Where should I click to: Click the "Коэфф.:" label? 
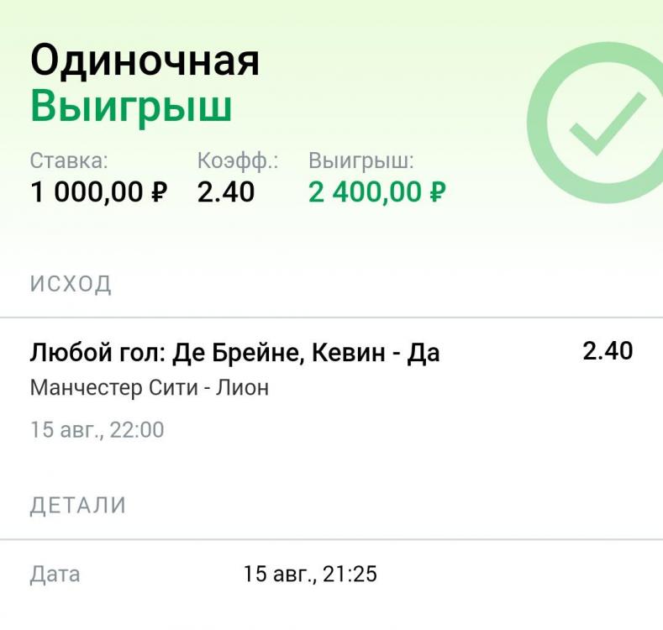click(x=238, y=160)
